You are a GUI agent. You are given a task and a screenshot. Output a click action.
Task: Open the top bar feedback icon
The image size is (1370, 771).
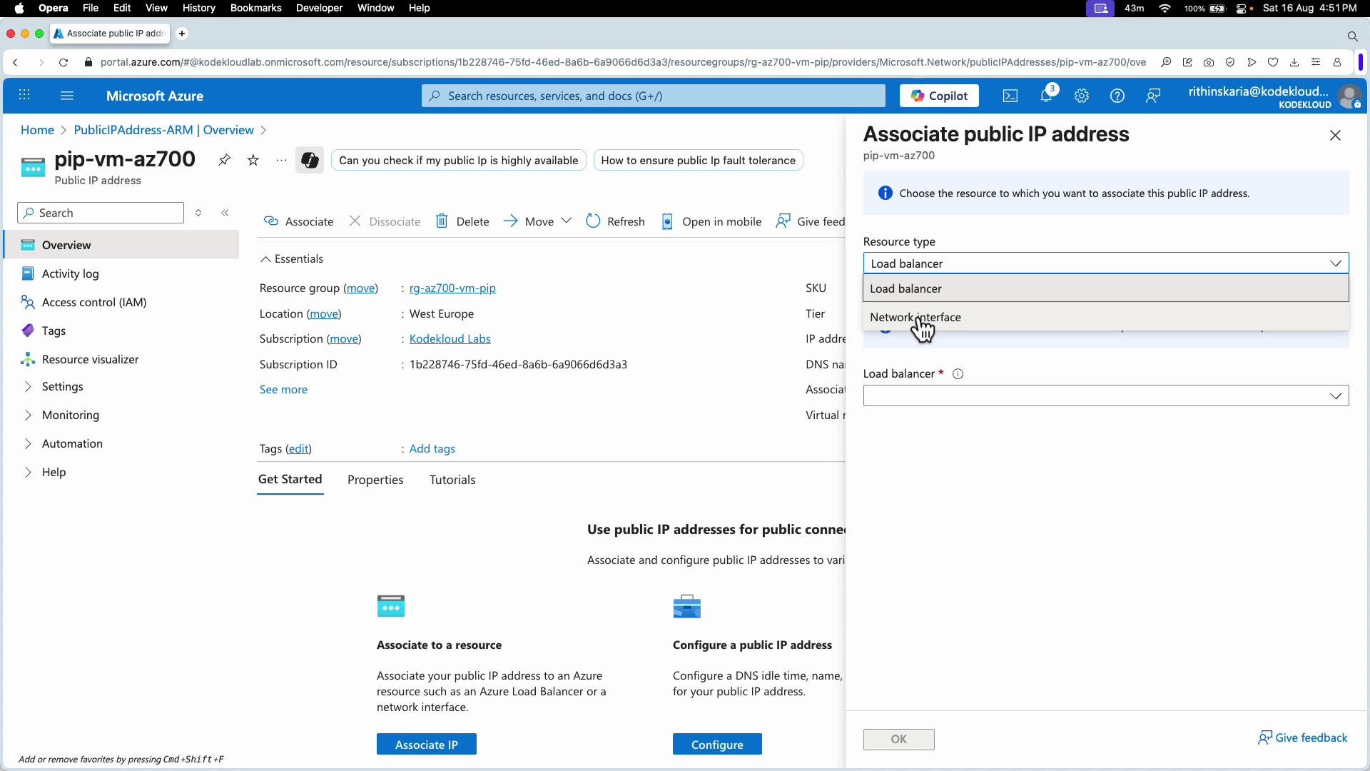coord(1153,96)
